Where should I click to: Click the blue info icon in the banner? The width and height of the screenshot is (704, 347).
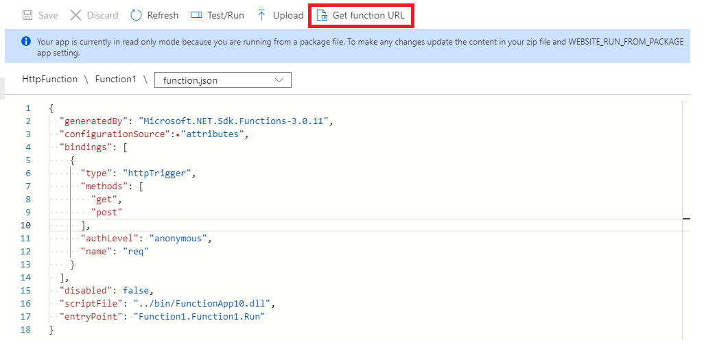26,41
